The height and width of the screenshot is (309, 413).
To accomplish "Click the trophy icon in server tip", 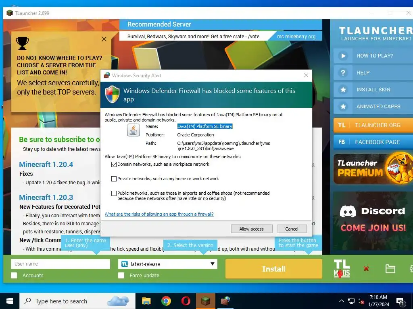I will point(23,43).
